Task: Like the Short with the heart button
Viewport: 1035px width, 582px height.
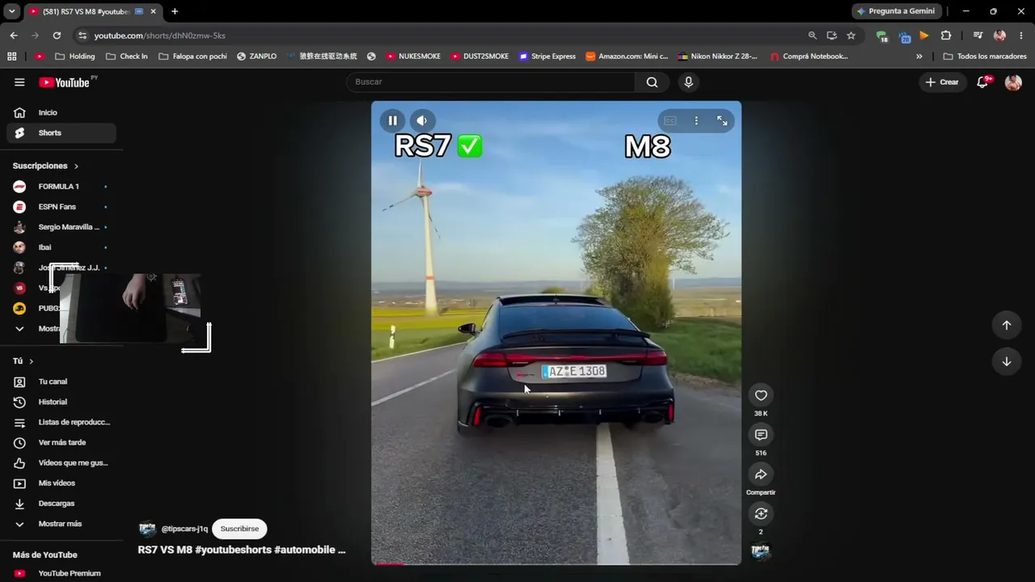Action: (761, 395)
